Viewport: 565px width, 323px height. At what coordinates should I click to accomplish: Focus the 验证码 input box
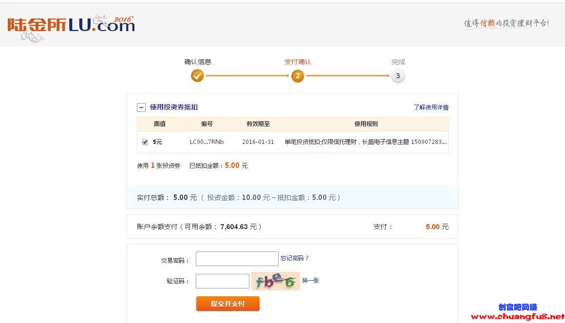tap(222, 281)
